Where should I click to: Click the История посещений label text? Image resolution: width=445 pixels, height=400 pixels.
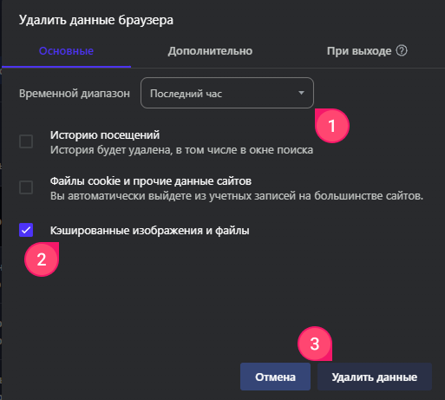point(105,135)
